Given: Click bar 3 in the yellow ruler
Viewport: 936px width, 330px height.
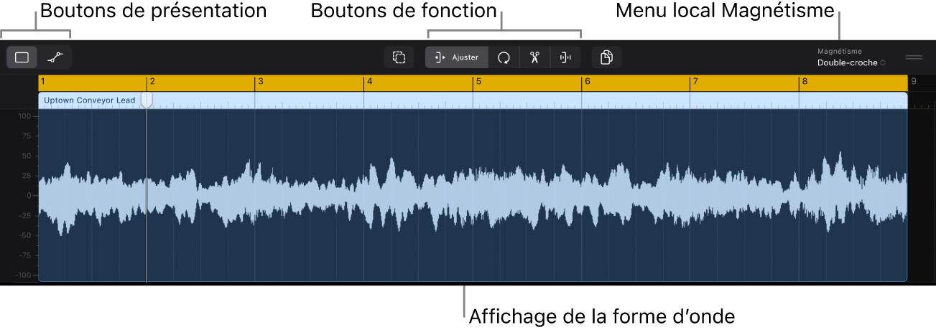Looking at the screenshot, I should [x=261, y=82].
